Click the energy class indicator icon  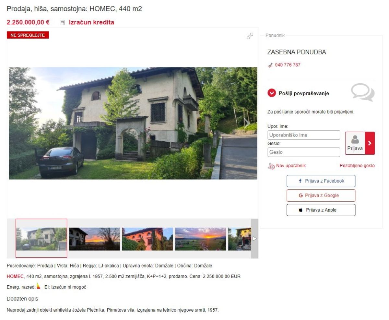pyautogui.click(x=39, y=286)
